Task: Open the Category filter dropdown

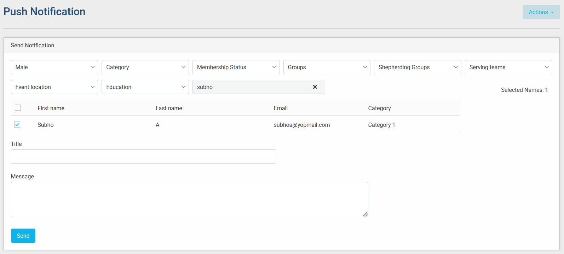Action: 145,67
